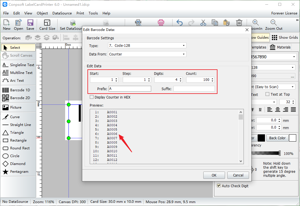The height and width of the screenshot is (206, 300).
Task: Copy the selected object
Action: click(215, 23)
